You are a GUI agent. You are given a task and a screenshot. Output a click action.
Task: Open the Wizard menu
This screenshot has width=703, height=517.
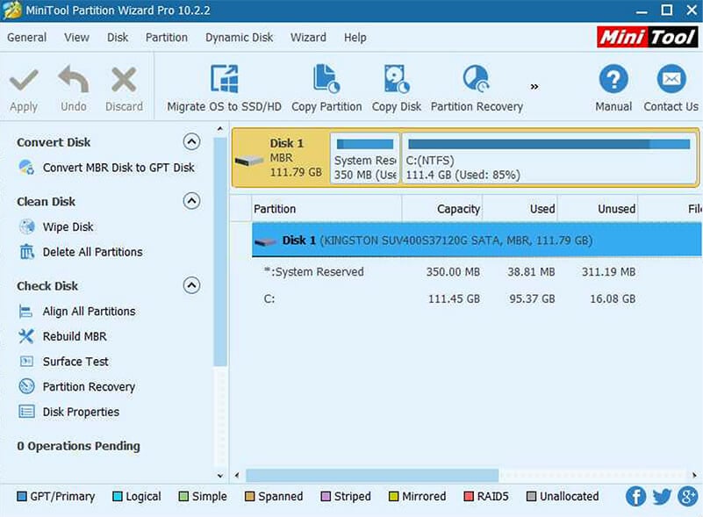click(308, 37)
